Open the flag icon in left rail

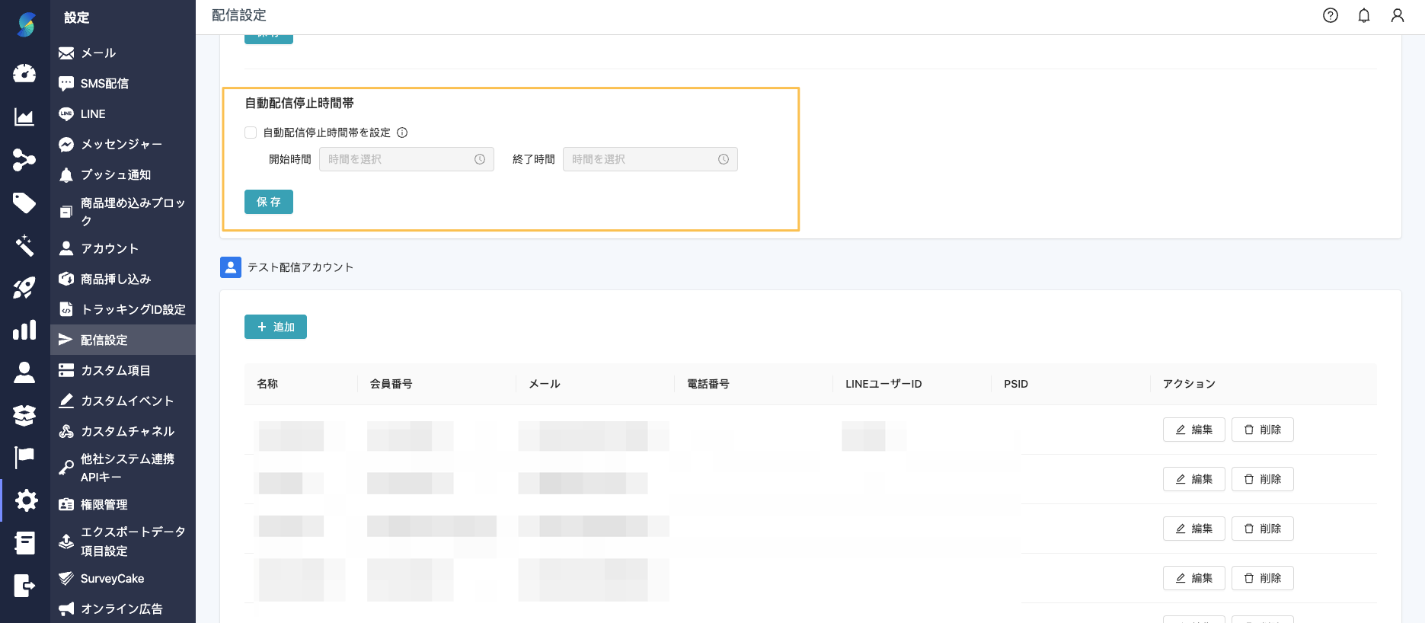[24, 458]
